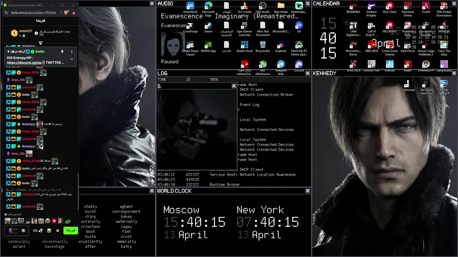
Task: Open the VLC media player shortcut
Action: (x=244, y=10)
